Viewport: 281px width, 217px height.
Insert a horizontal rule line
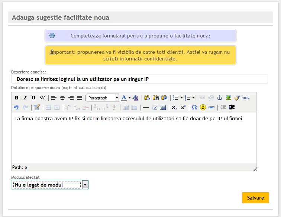coord(145,108)
